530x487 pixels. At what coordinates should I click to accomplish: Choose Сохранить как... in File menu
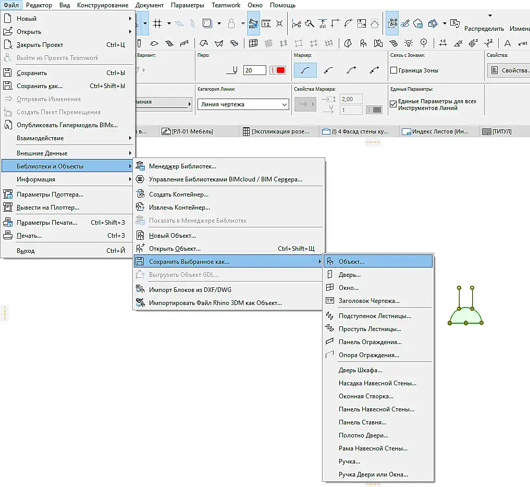68,86
